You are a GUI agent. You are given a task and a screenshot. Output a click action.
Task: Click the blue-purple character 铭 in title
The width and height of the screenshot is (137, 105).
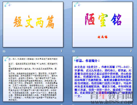click(116, 19)
